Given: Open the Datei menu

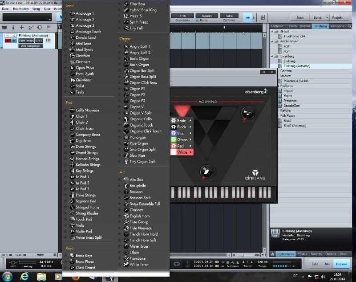Looking at the screenshot, I should click(5, 8).
